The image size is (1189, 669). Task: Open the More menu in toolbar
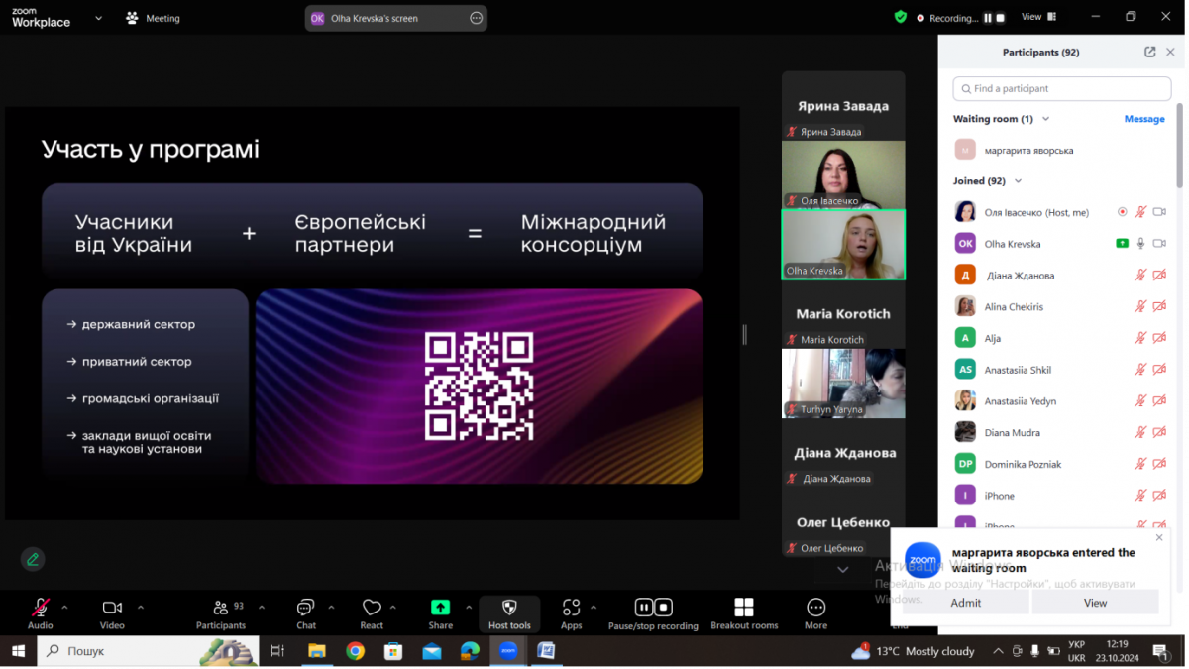(x=815, y=608)
